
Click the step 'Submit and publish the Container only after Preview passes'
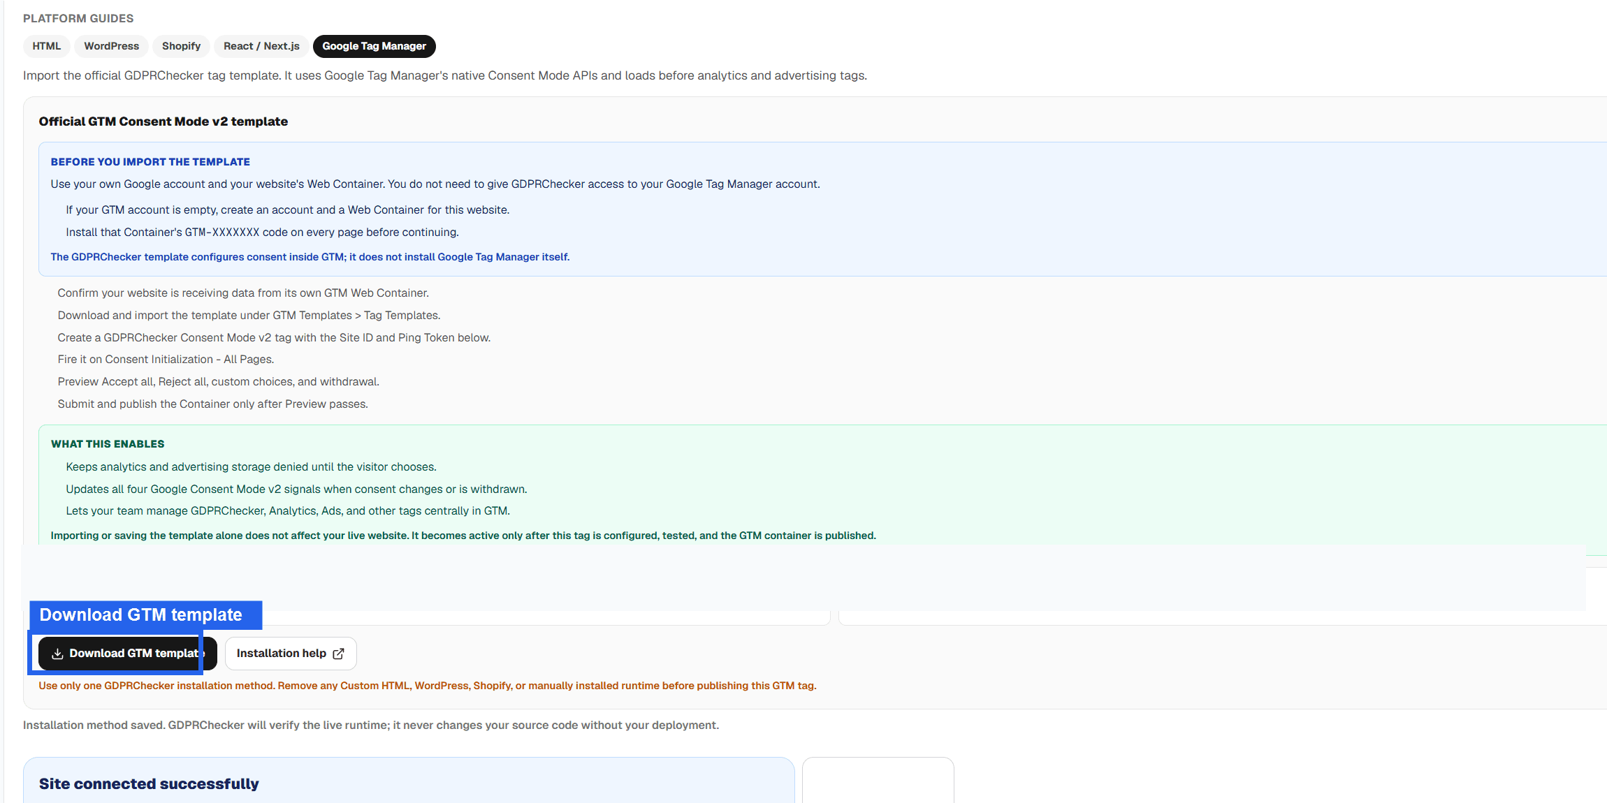pos(213,404)
